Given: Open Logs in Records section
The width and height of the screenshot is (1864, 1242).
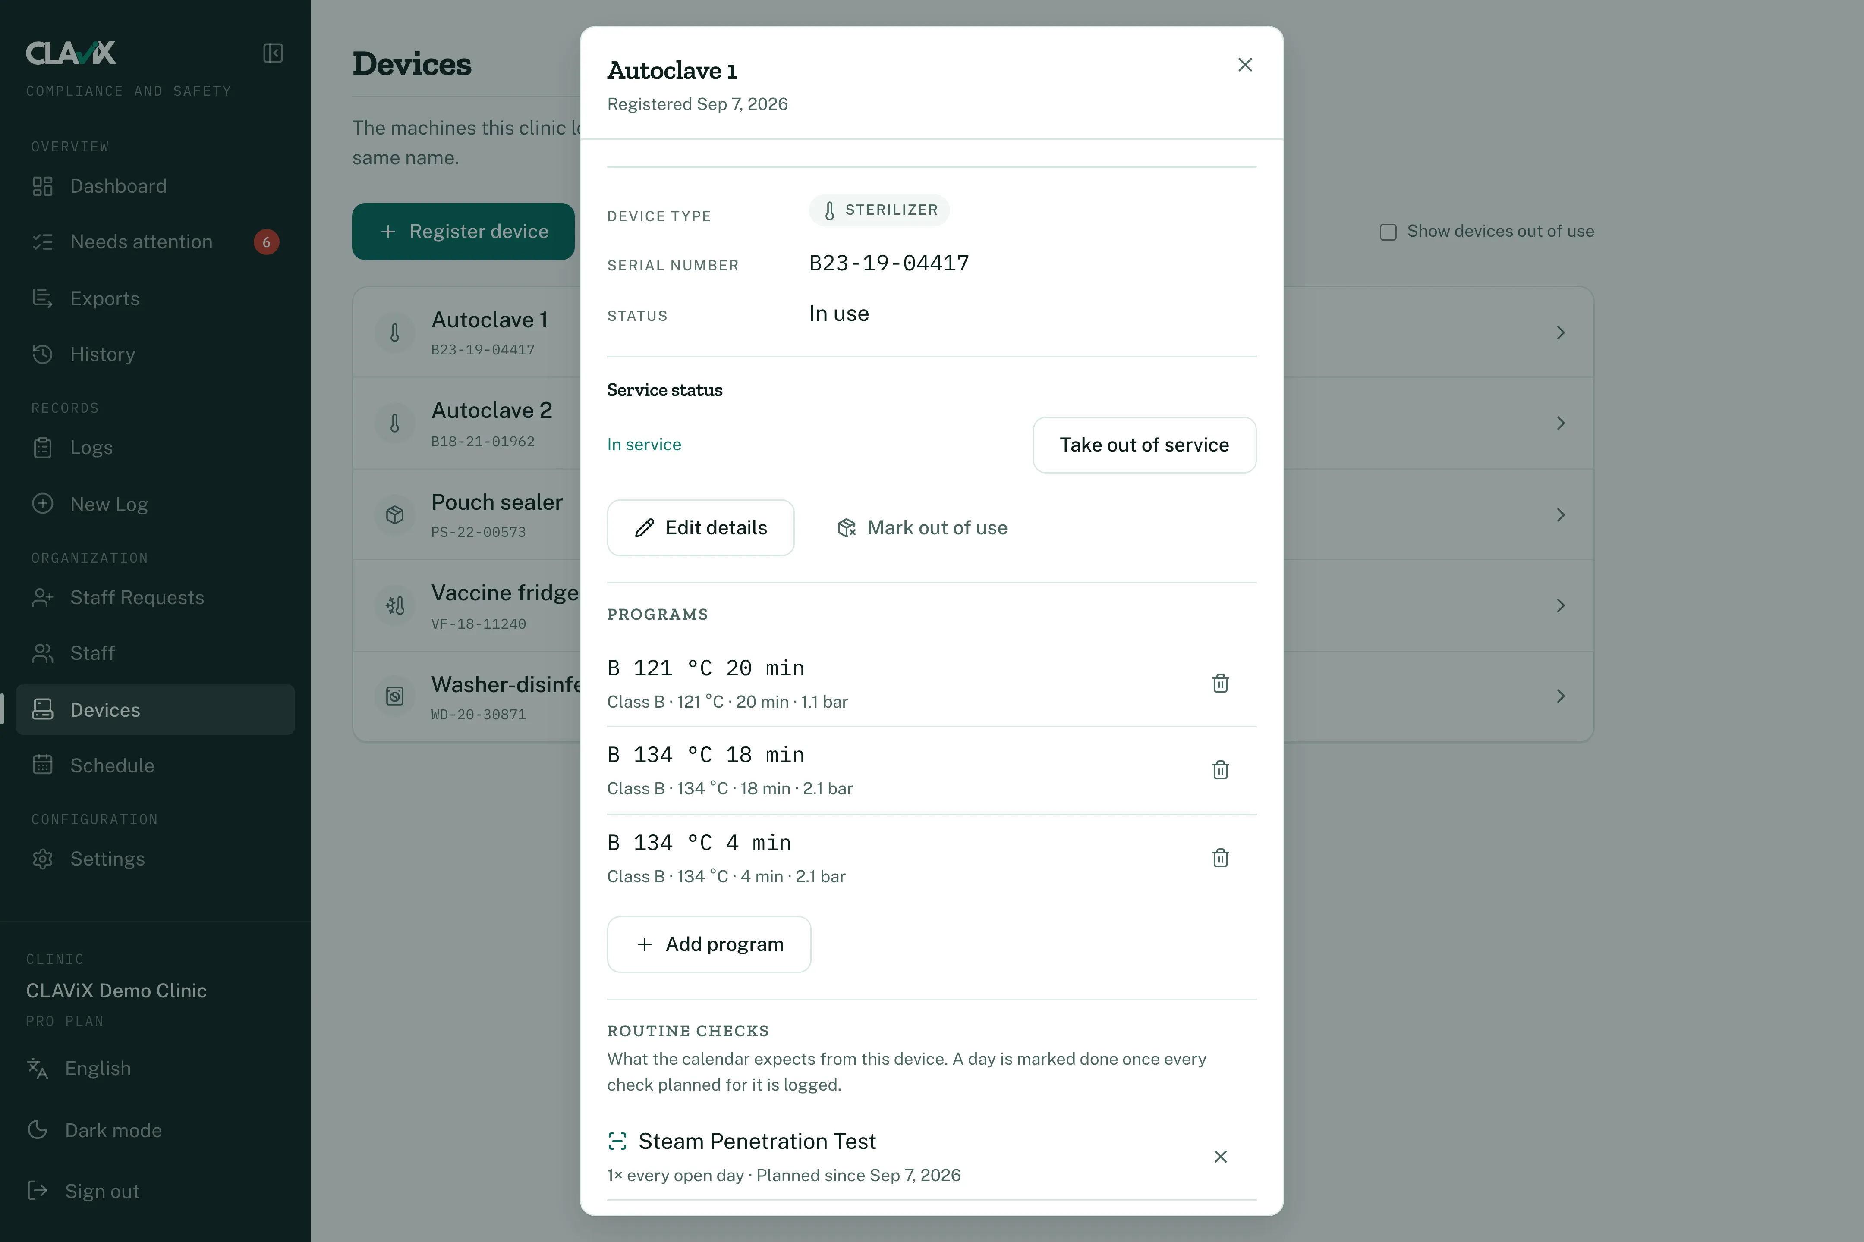Looking at the screenshot, I should (x=155, y=448).
